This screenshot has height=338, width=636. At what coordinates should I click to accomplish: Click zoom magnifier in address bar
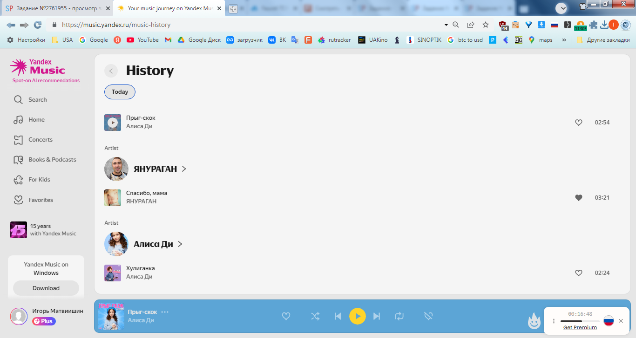[456, 25]
